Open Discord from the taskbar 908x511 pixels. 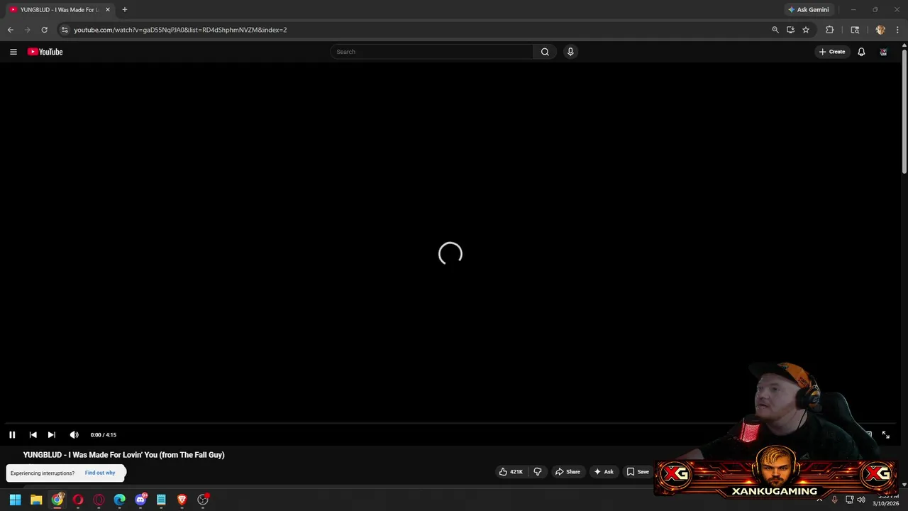(x=140, y=500)
